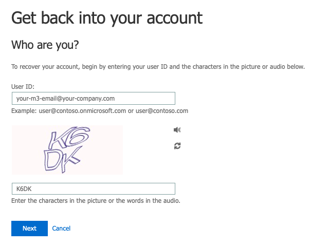Click the typed K6DK answer text
The width and height of the screenshot is (310, 247).
pyautogui.click(x=24, y=189)
